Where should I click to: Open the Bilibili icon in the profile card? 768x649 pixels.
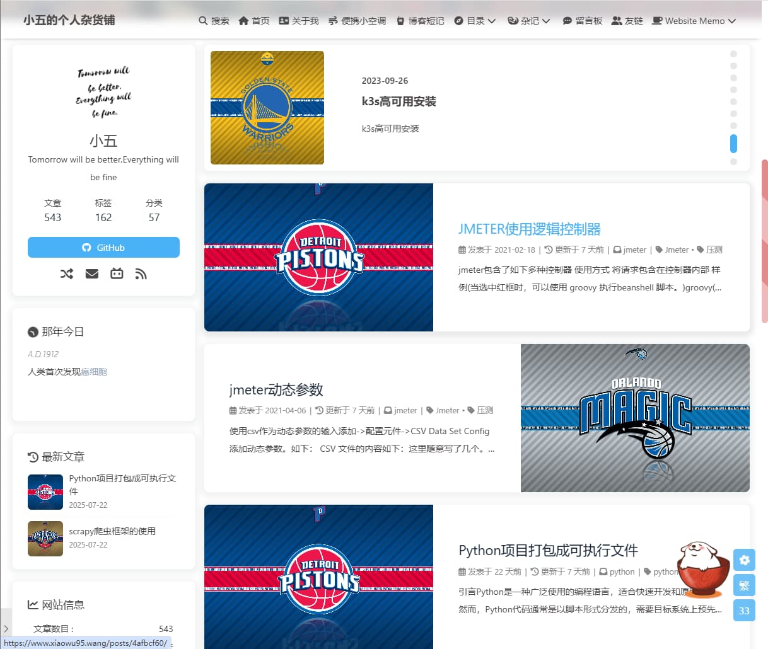point(117,273)
